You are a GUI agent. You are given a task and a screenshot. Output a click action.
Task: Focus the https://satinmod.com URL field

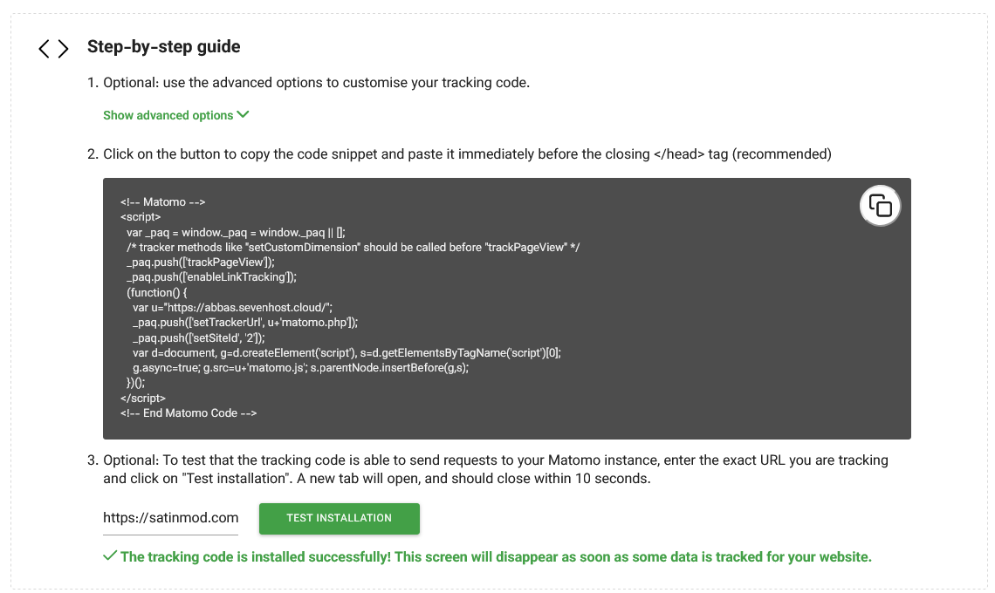coord(171,518)
